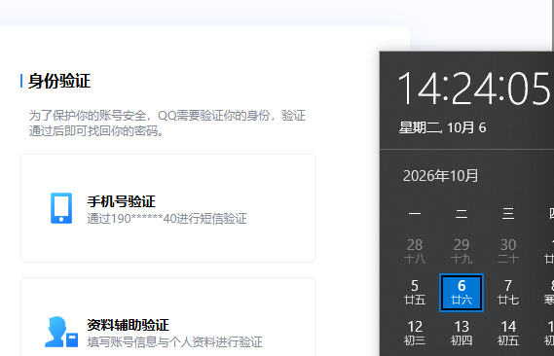The image size is (554, 356).
Task: Select September 30 in the calendar
Action: click(x=508, y=251)
